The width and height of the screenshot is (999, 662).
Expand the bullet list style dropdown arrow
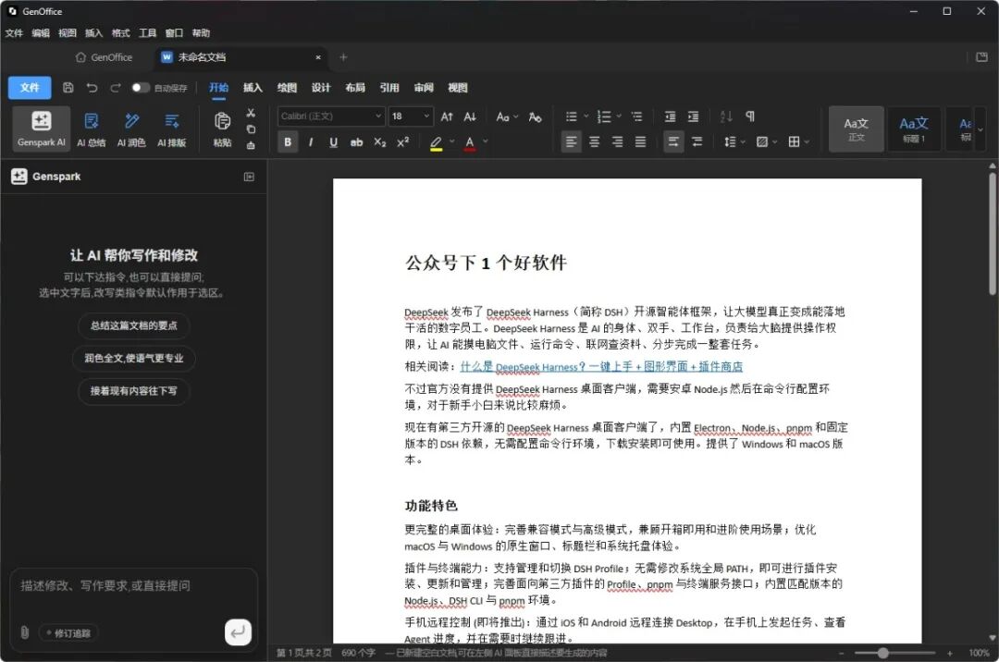(586, 116)
